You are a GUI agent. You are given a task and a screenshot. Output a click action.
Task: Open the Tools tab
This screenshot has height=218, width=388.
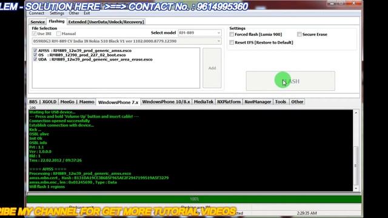point(281,102)
